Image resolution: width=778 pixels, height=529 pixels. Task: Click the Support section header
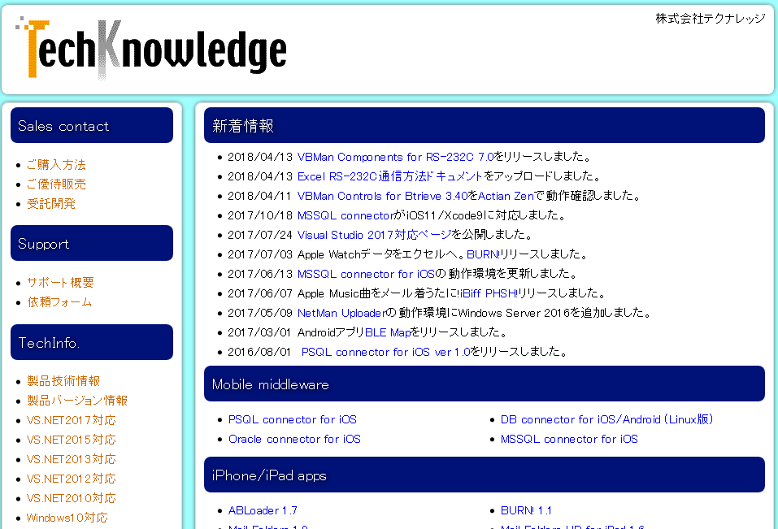92,243
